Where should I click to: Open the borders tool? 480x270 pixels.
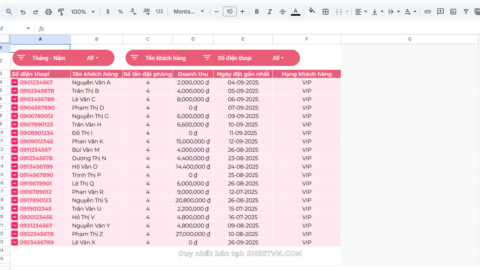[325, 11]
